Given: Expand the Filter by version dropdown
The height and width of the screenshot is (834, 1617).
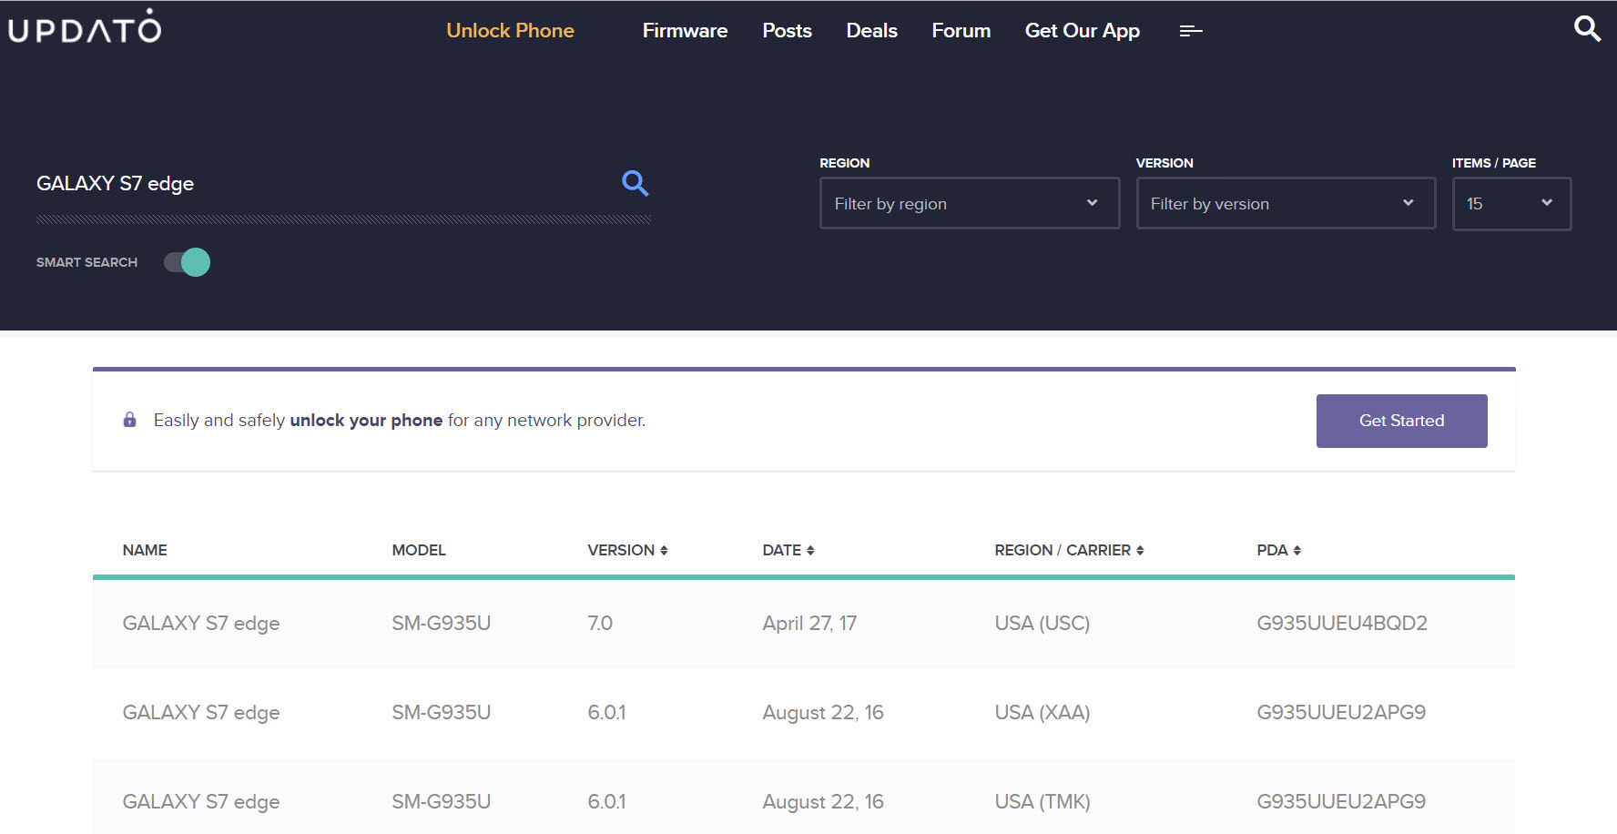Looking at the screenshot, I should click(x=1285, y=203).
